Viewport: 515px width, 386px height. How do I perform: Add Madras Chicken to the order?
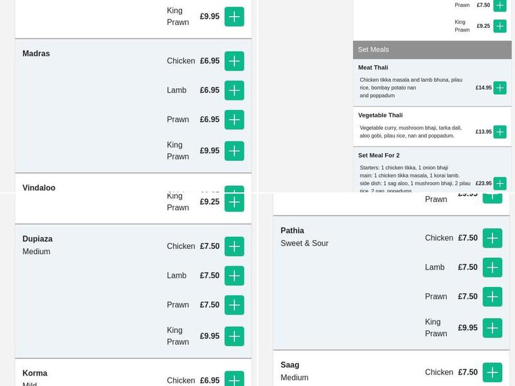(234, 61)
